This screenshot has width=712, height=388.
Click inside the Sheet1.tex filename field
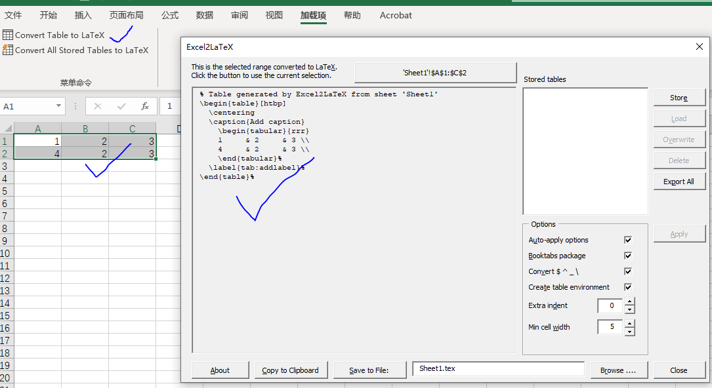click(497, 368)
